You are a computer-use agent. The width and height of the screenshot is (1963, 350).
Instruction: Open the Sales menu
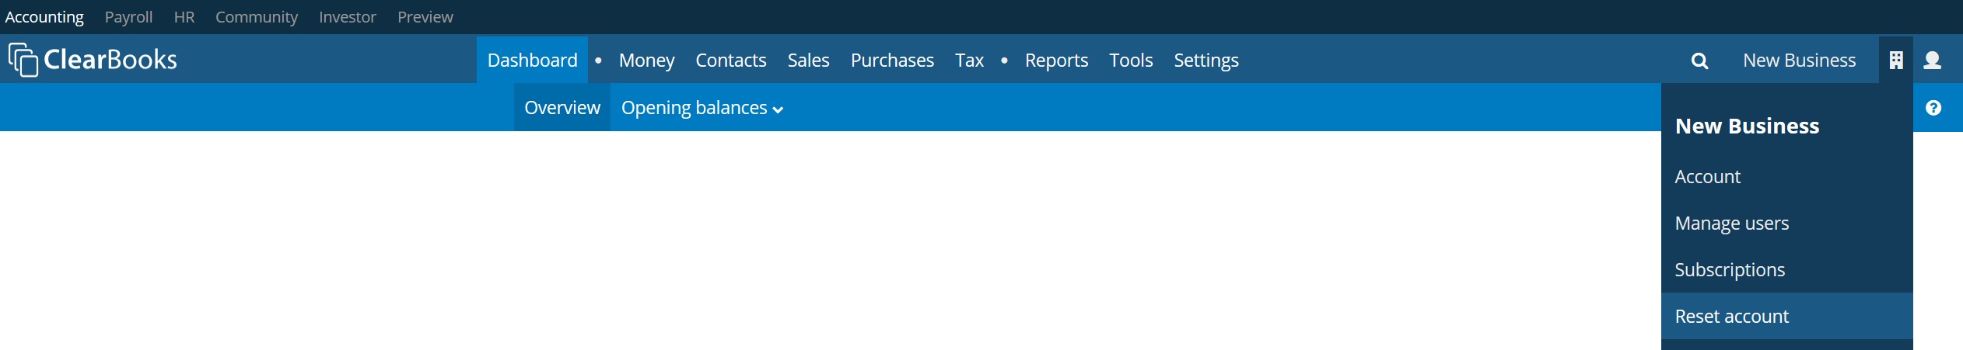click(808, 60)
